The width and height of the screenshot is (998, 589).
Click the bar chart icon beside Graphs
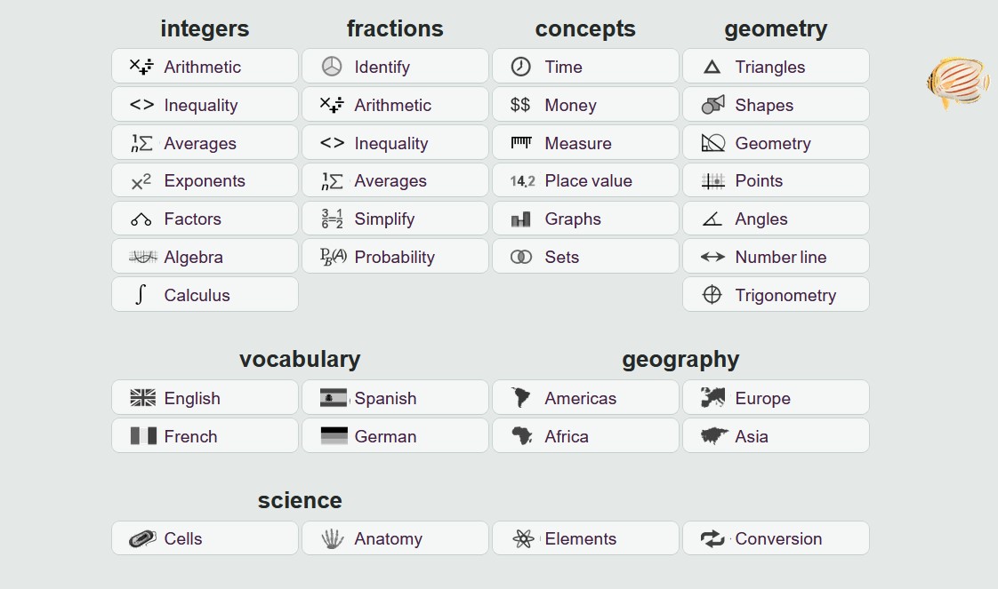coord(520,219)
